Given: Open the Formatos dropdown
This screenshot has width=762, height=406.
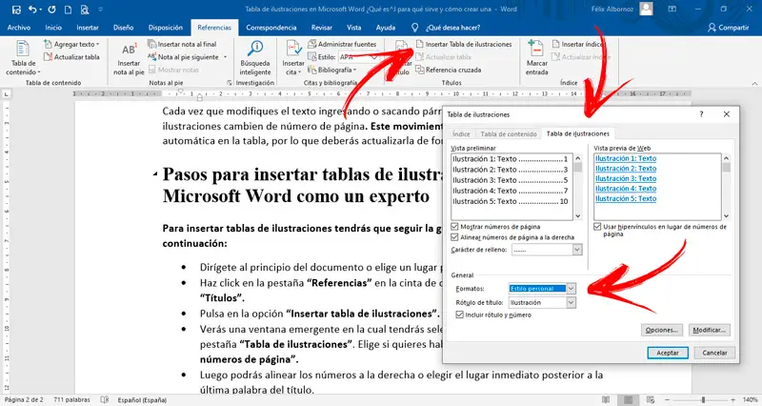Looking at the screenshot, I should point(571,289).
